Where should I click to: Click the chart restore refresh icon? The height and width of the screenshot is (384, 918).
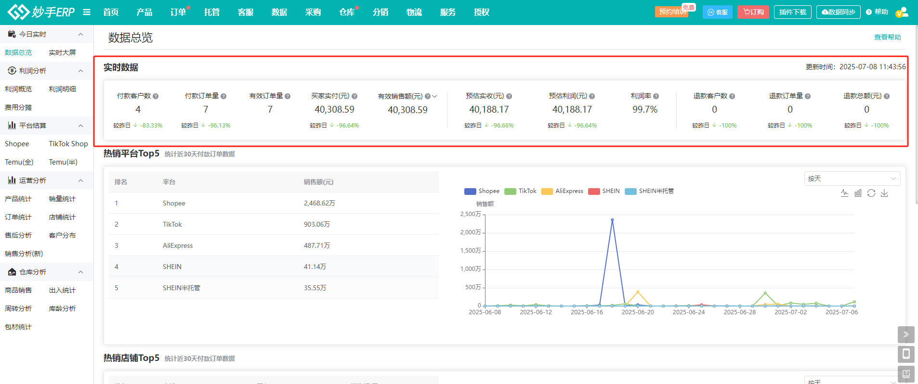click(x=871, y=193)
